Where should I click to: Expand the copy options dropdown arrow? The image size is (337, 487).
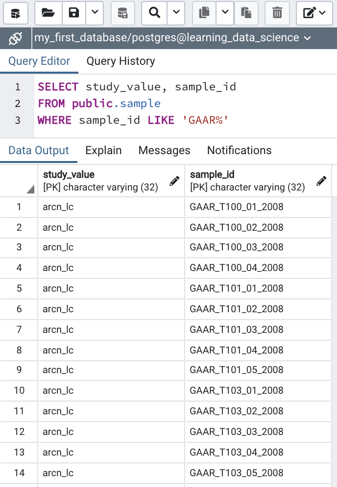tap(225, 13)
